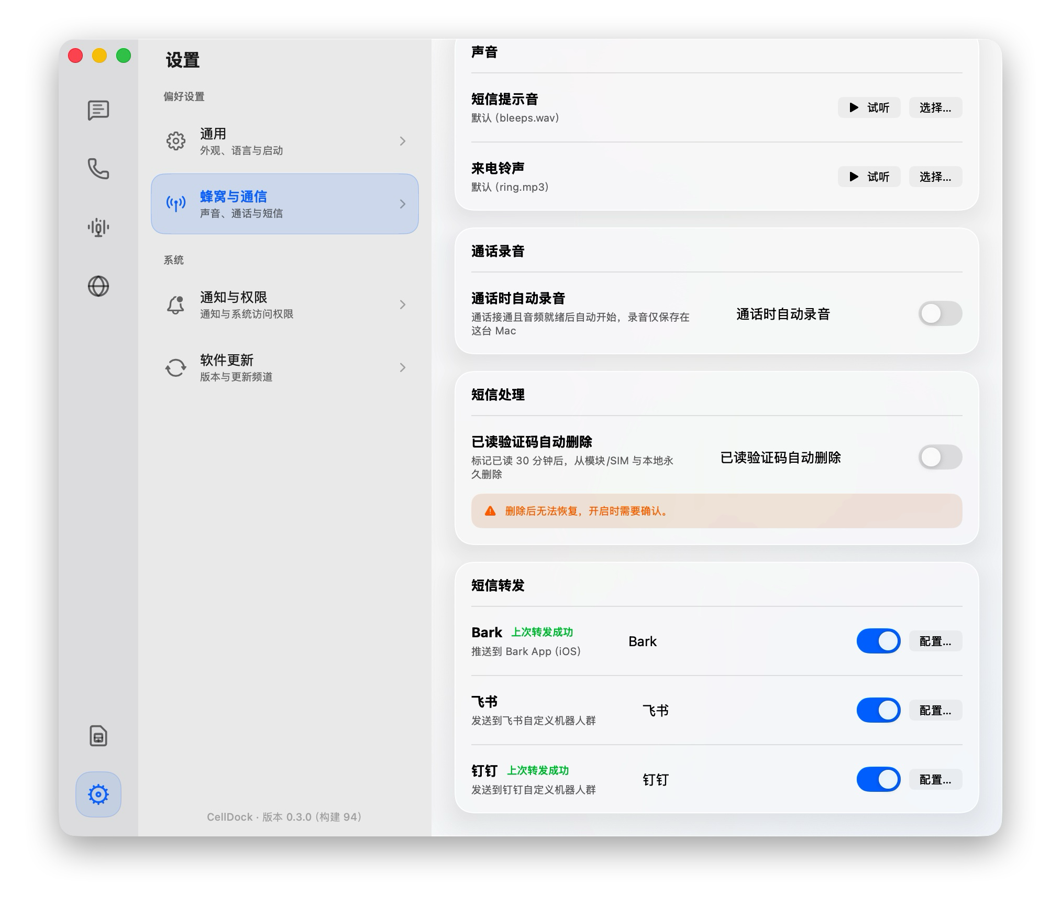
Task: Select the 蜂窝与通信 settings section
Action: tap(285, 204)
